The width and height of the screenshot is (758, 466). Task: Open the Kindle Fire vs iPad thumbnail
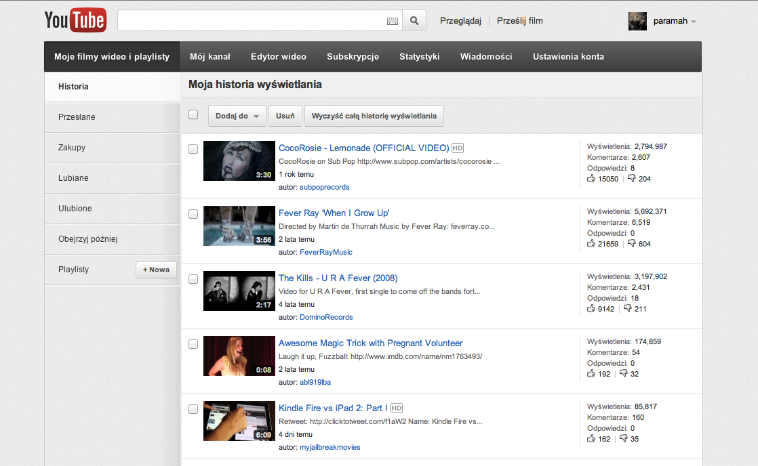(x=239, y=421)
